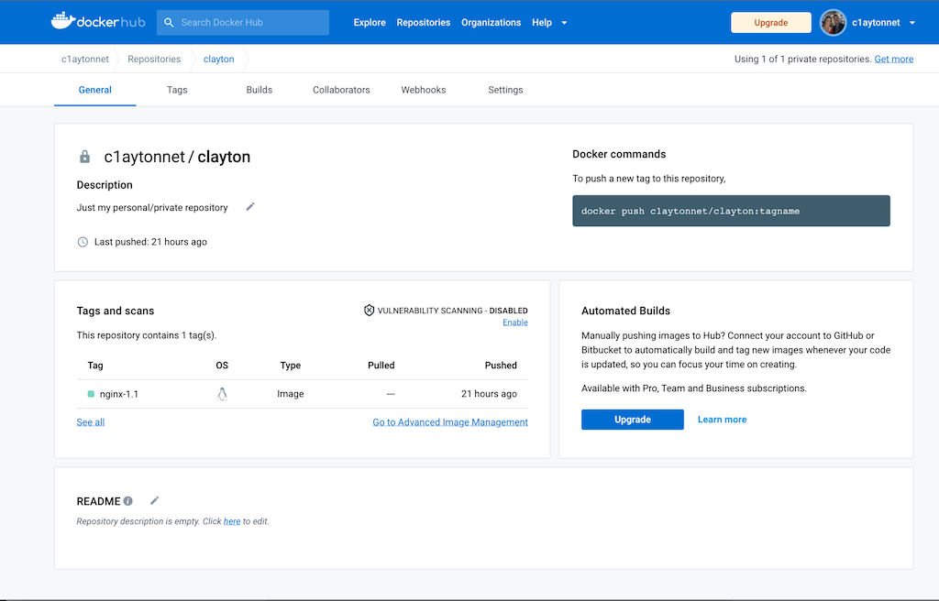Click the See all tags link
This screenshot has width=939, height=601.
click(x=91, y=422)
